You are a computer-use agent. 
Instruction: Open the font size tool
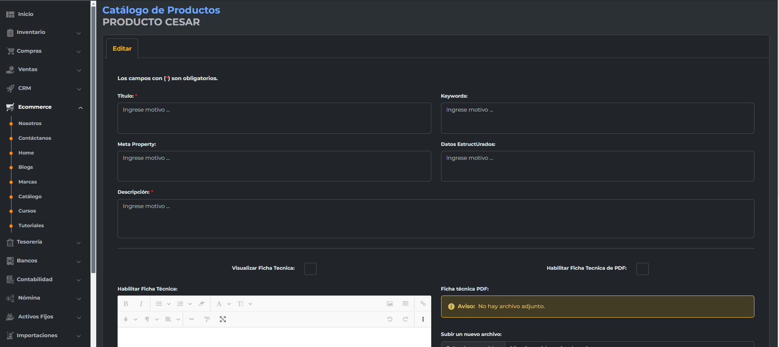point(240,304)
